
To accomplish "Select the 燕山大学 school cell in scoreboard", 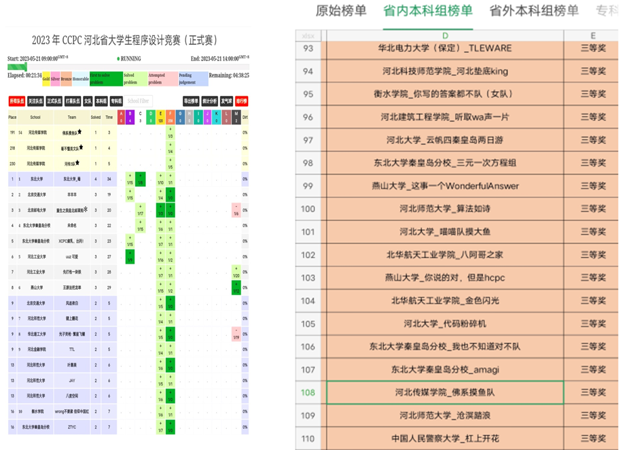I will [x=37, y=288].
